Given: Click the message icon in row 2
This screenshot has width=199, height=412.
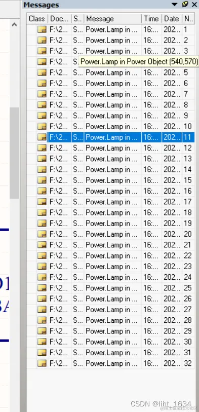Looking at the screenshot, I should pyautogui.click(x=42, y=41).
